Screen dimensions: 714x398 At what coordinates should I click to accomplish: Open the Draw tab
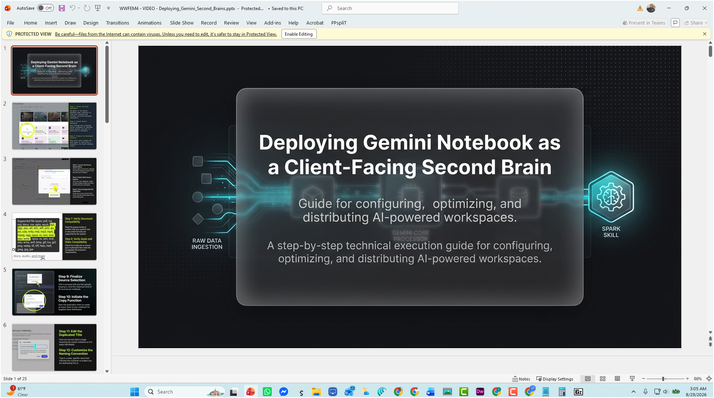(70, 23)
